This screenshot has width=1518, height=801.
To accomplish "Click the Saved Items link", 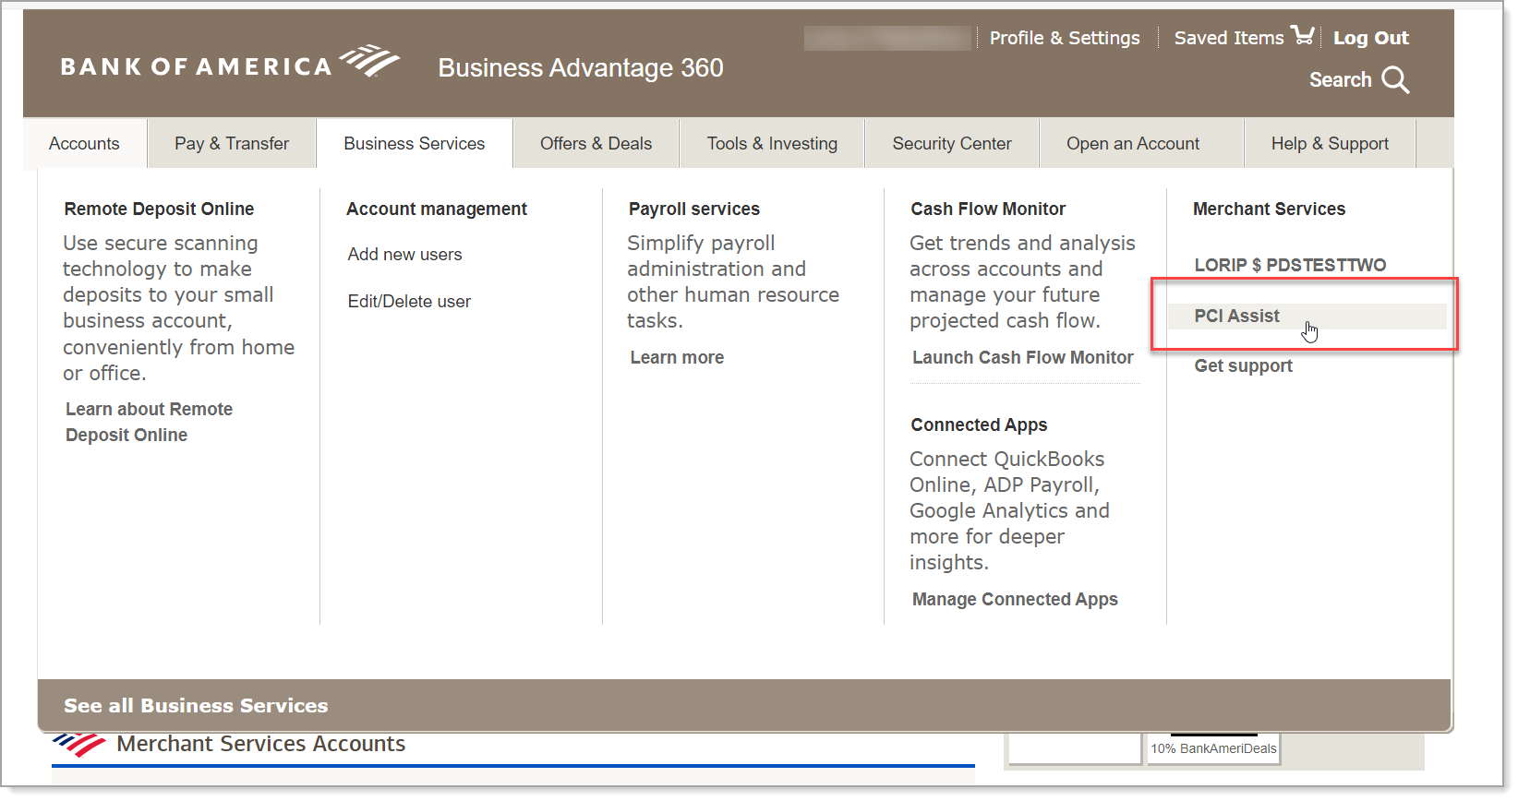I will tap(1229, 38).
